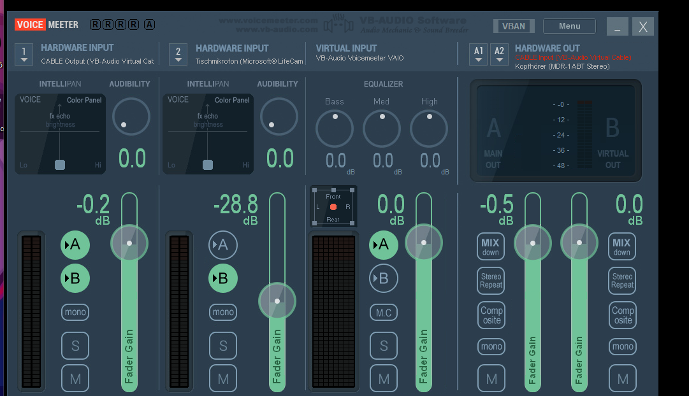689x396 pixels.
Task: Select Stereo Repeat on main out bus
Action: pyautogui.click(x=491, y=281)
